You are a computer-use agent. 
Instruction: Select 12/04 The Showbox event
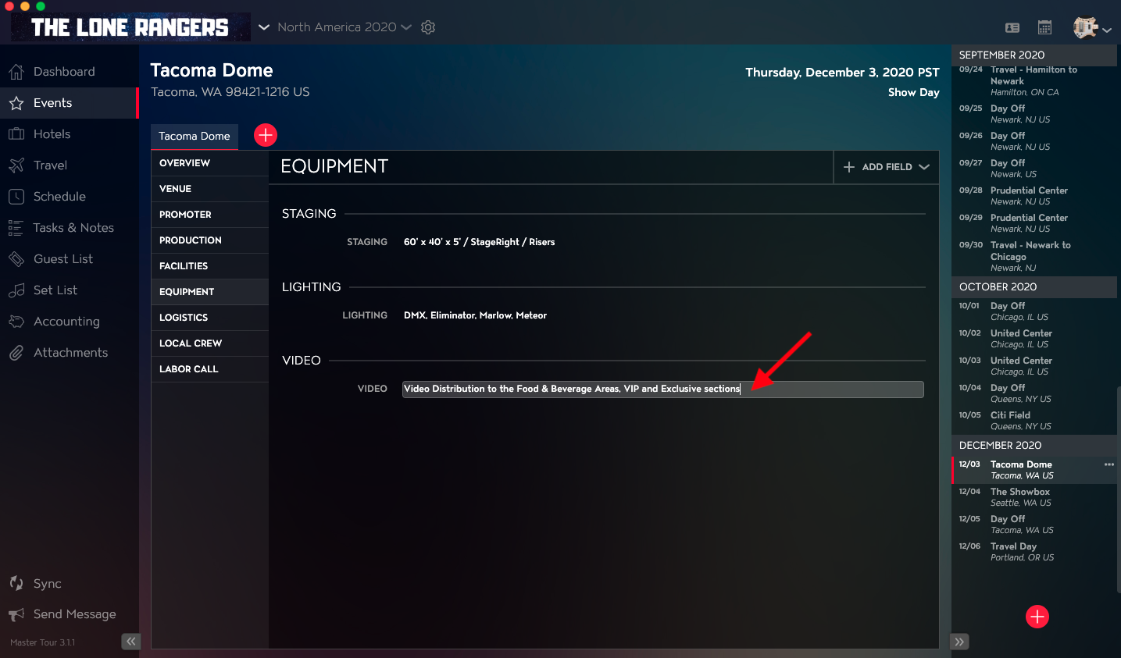[x=1034, y=497]
